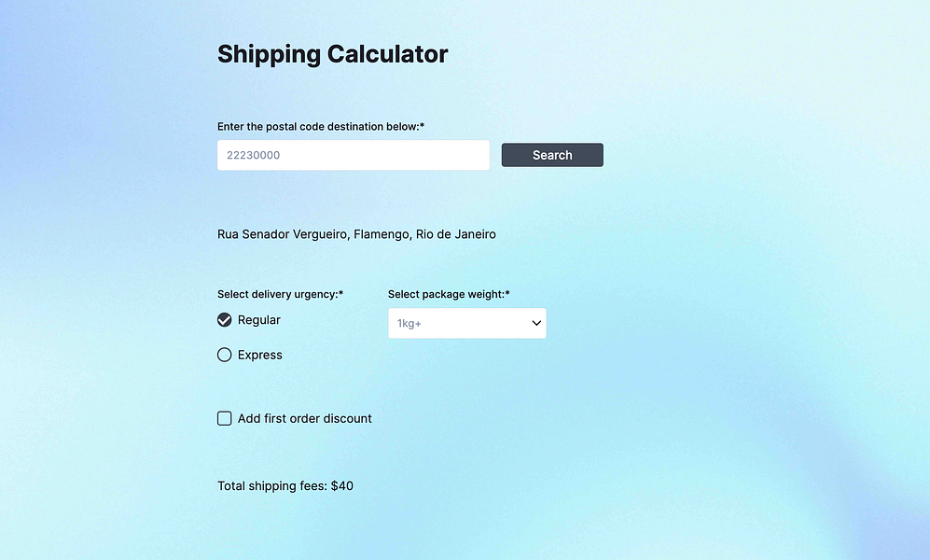Enable the first order discount checkbox

[x=224, y=418]
